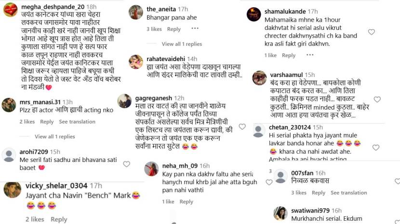This screenshot has height=224, width=400.
Task: Expand "View all 1 replies" under the_aneita
Action: (x=182, y=44)
